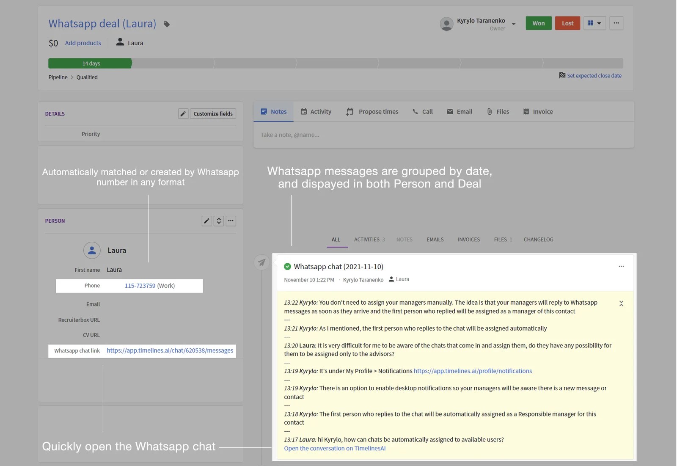Click the Customize fields button
This screenshot has height=466, width=677.
pos(213,114)
